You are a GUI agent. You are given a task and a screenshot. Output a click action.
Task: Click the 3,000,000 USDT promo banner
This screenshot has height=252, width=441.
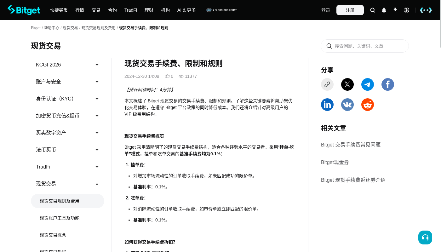point(221,10)
